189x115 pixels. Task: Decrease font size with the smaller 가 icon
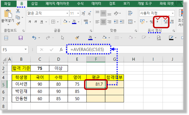(89, 13)
